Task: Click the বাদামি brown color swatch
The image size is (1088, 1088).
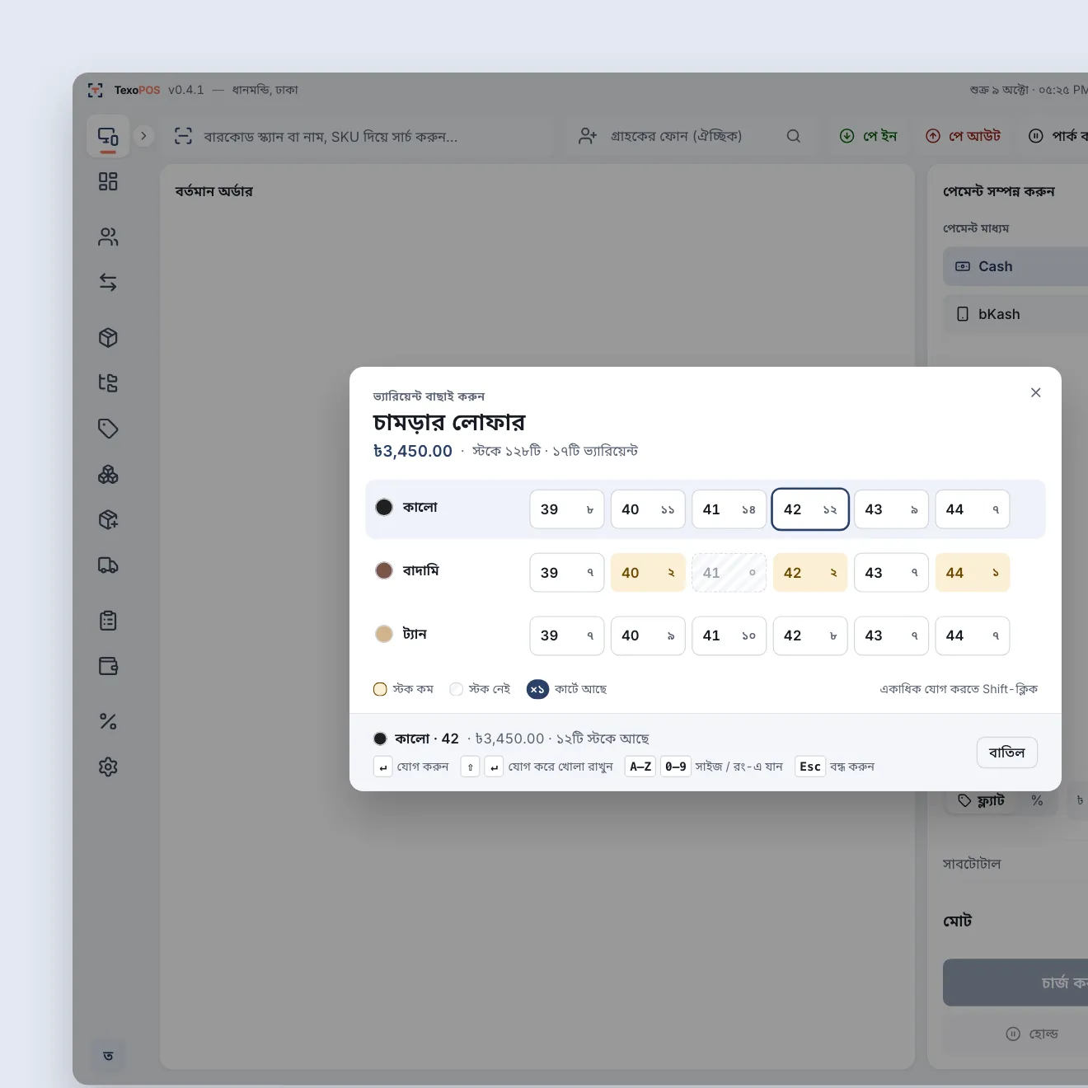Action: point(384,570)
